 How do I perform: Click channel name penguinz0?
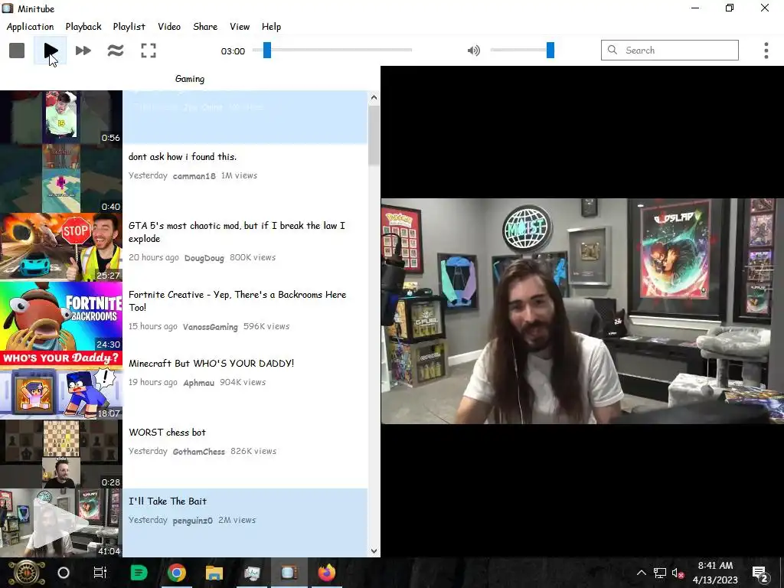coord(192,521)
